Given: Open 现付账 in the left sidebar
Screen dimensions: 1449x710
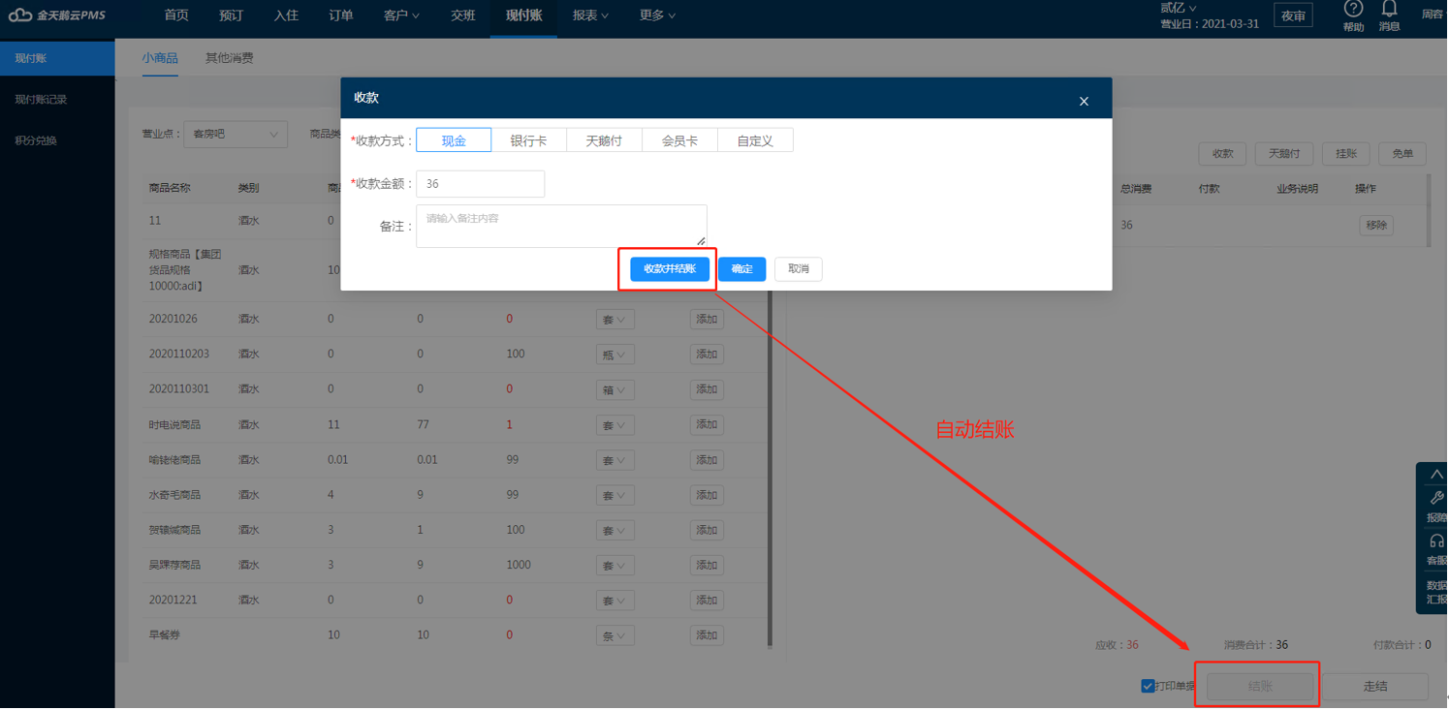Looking at the screenshot, I should (57, 58).
